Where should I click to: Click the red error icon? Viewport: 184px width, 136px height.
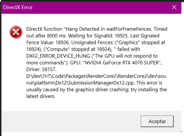(x=14, y=31)
